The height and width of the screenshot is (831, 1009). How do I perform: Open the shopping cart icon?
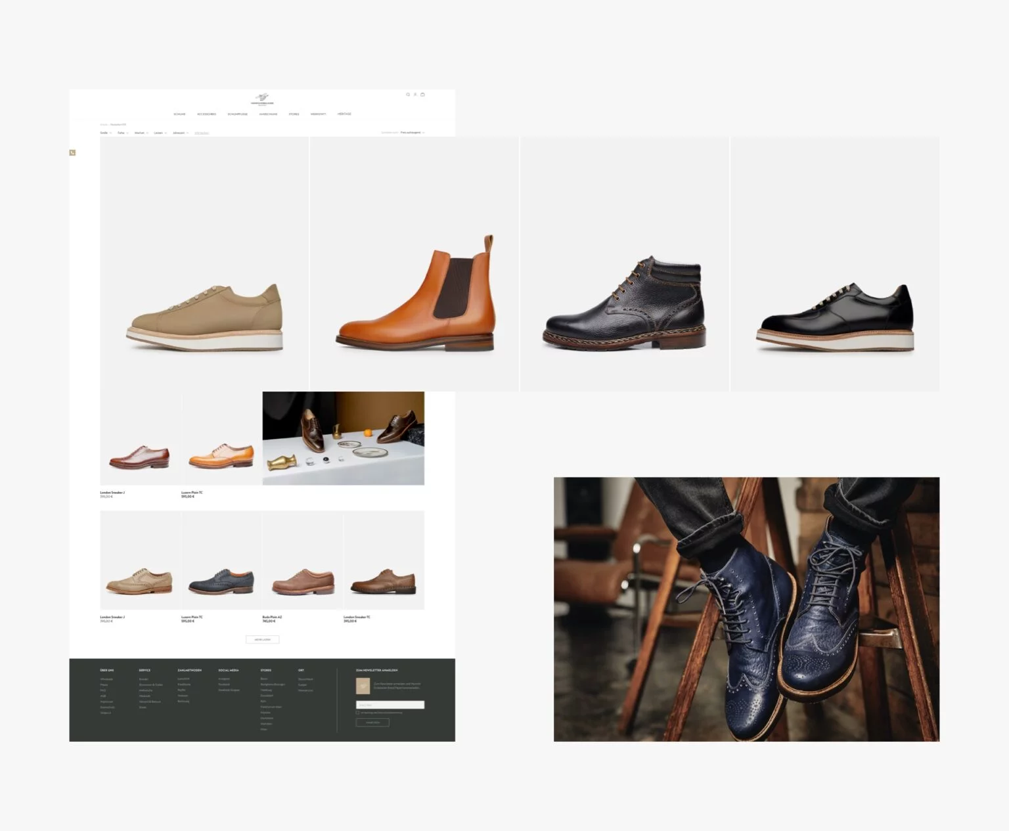pos(422,94)
